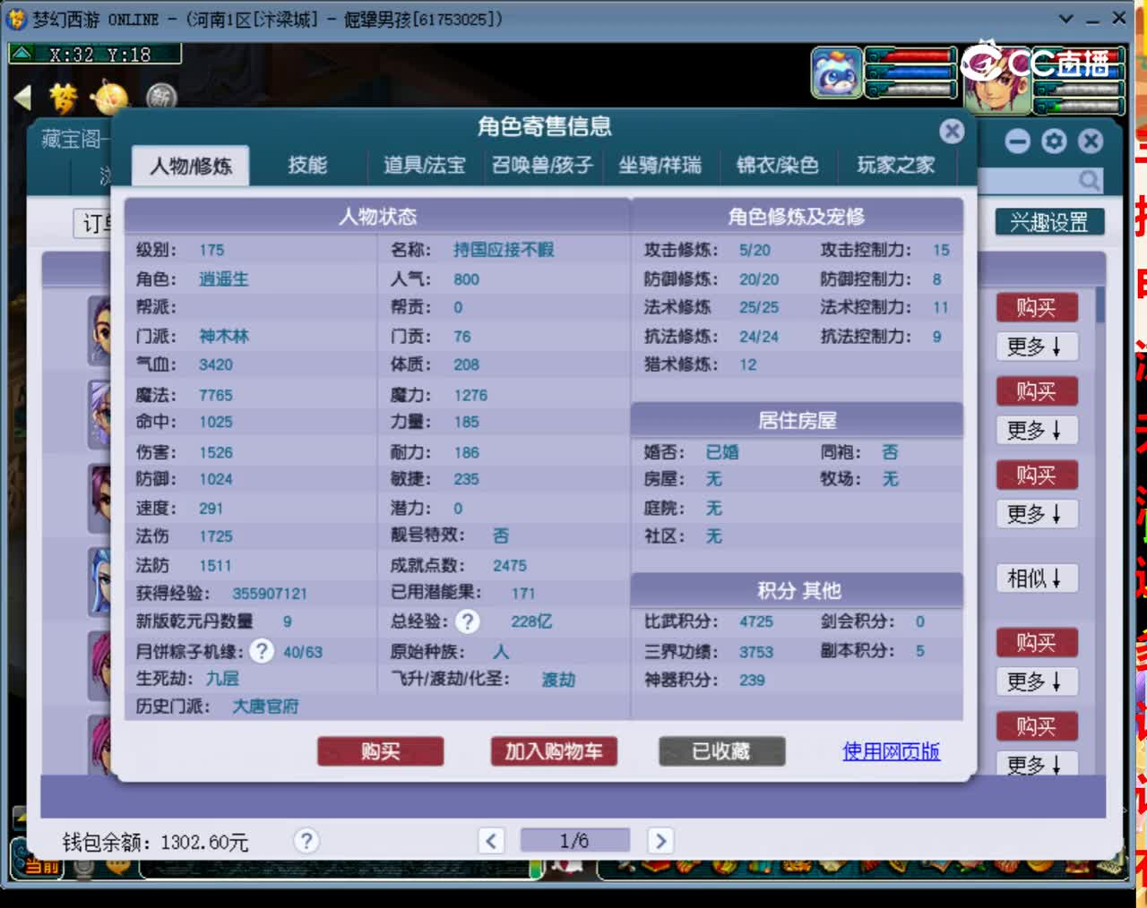Image resolution: width=1147 pixels, height=908 pixels.
Task: Click the help icon next to 总经验
Action: [468, 621]
